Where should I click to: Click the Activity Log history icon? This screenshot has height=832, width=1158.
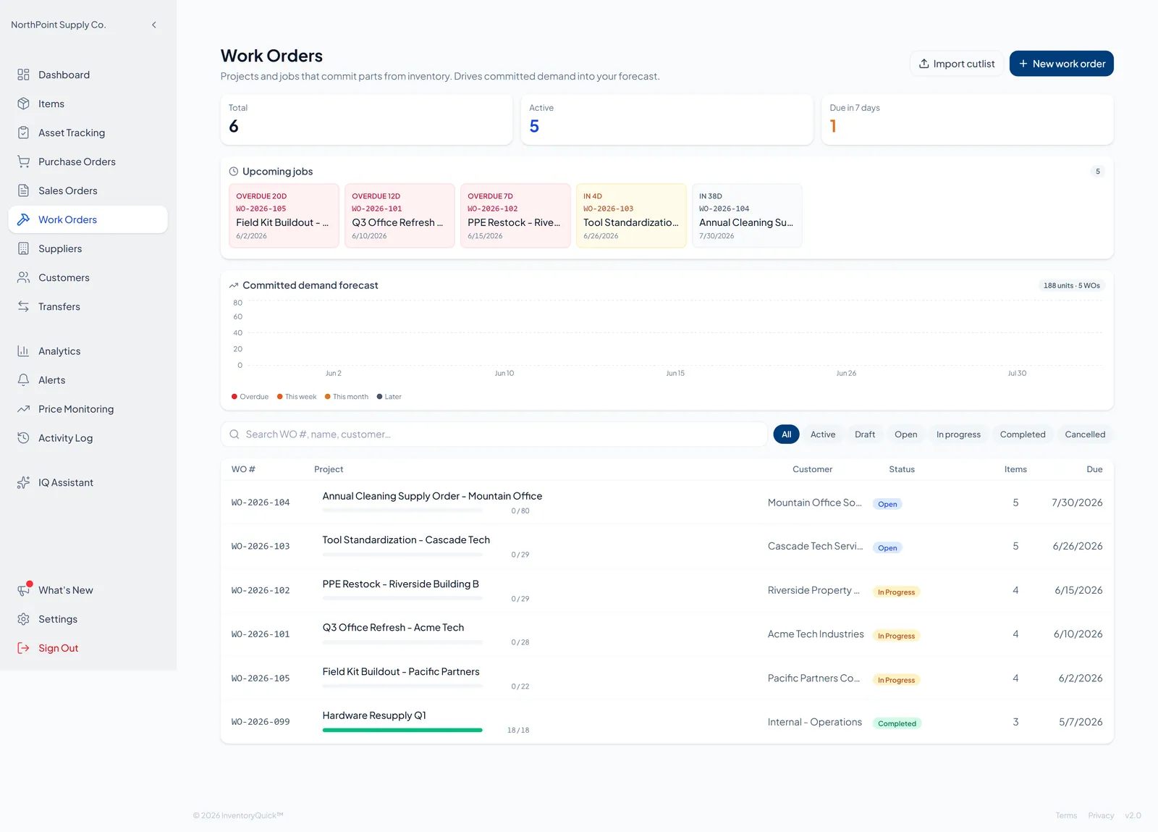23,438
